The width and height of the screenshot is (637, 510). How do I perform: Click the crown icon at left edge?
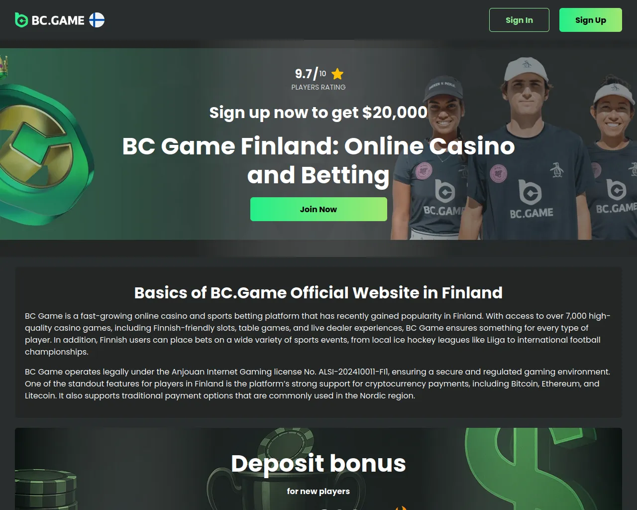(x=4, y=67)
